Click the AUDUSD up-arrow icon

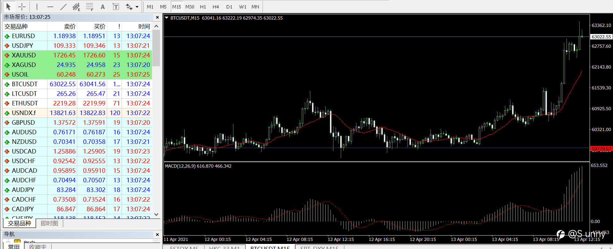click(x=7, y=132)
